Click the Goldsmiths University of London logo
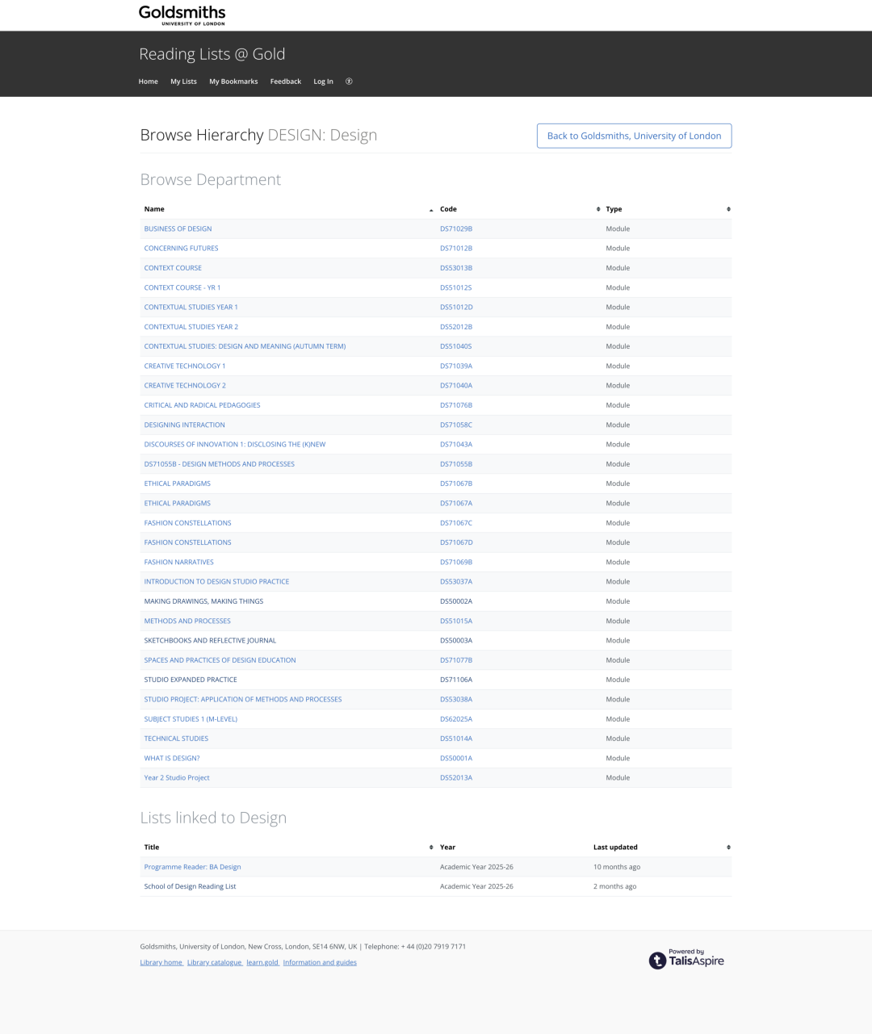Viewport: 872px width, 1034px height. pos(182,15)
